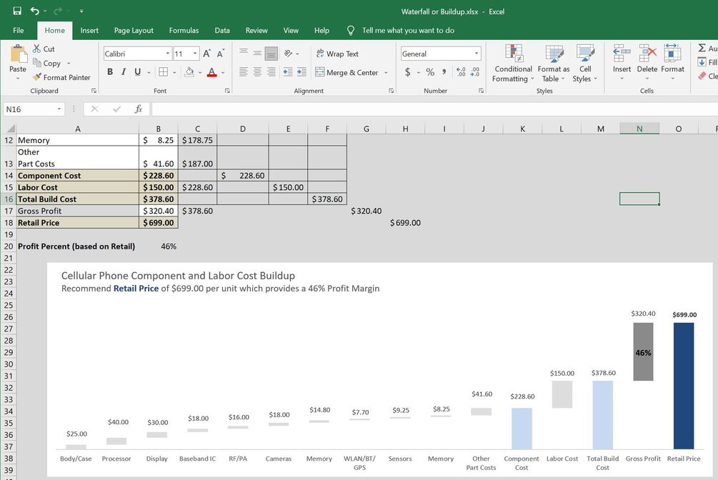Apply red font color with the A icon
The height and width of the screenshot is (480, 718).
(x=211, y=72)
